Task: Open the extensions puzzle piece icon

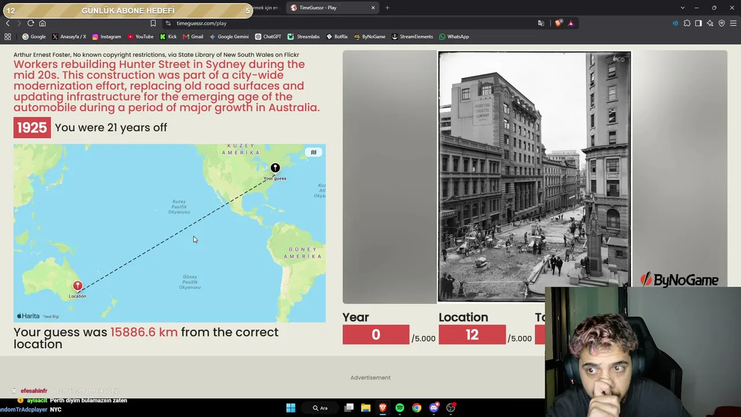Action: coord(687,23)
